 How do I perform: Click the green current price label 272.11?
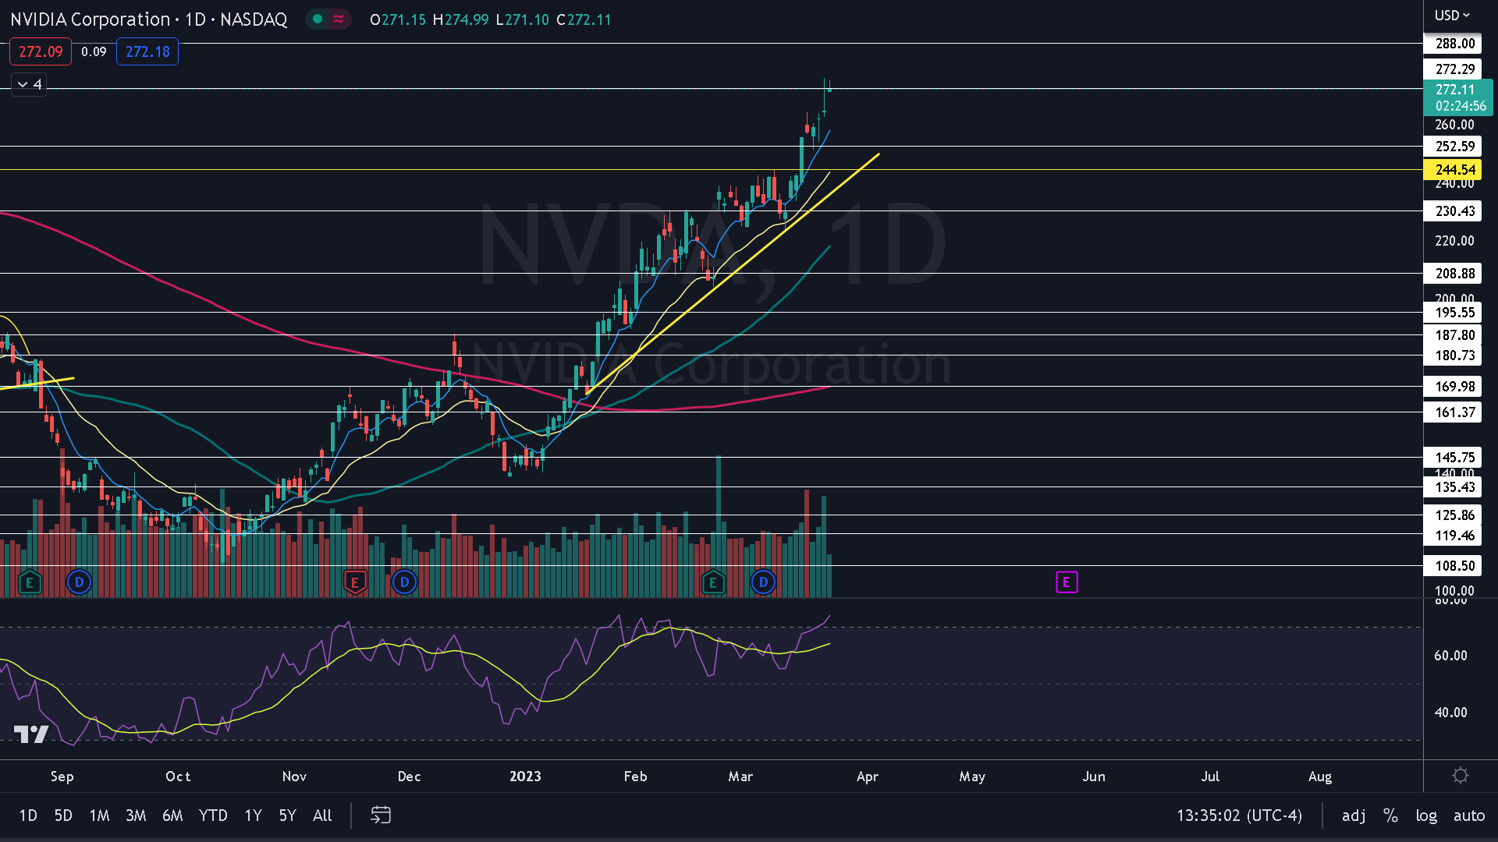click(1457, 97)
